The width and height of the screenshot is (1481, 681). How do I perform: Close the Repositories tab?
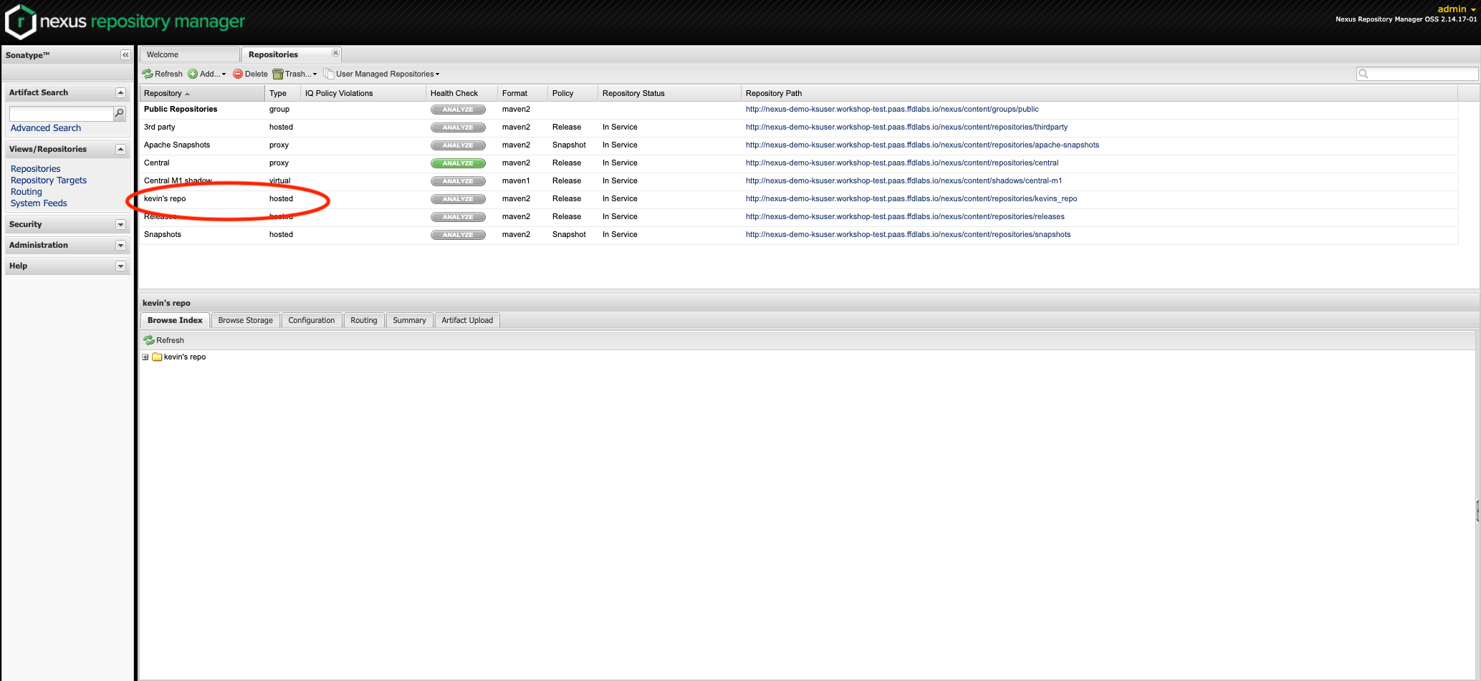coord(335,53)
